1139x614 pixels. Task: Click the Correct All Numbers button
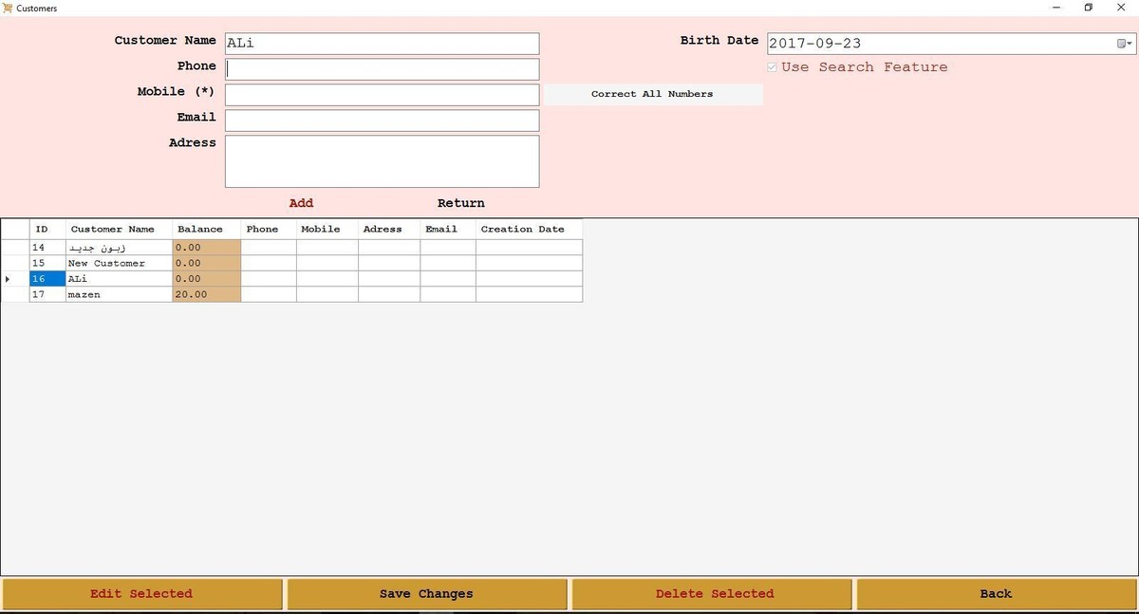[x=652, y=94]
